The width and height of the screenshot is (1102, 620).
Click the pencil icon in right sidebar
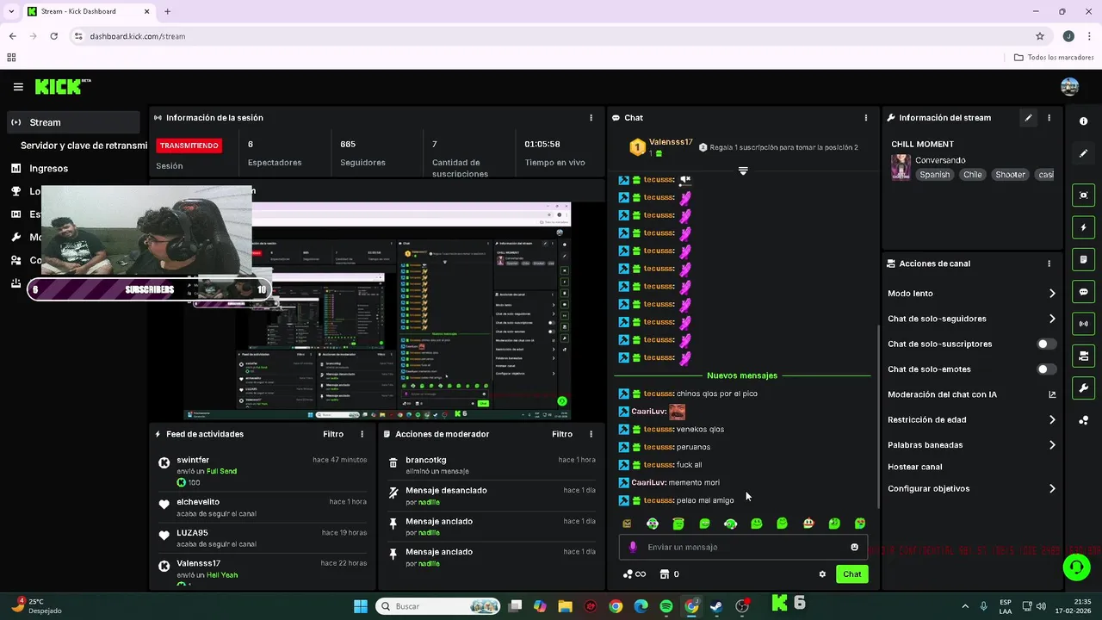click(1083, 153)
